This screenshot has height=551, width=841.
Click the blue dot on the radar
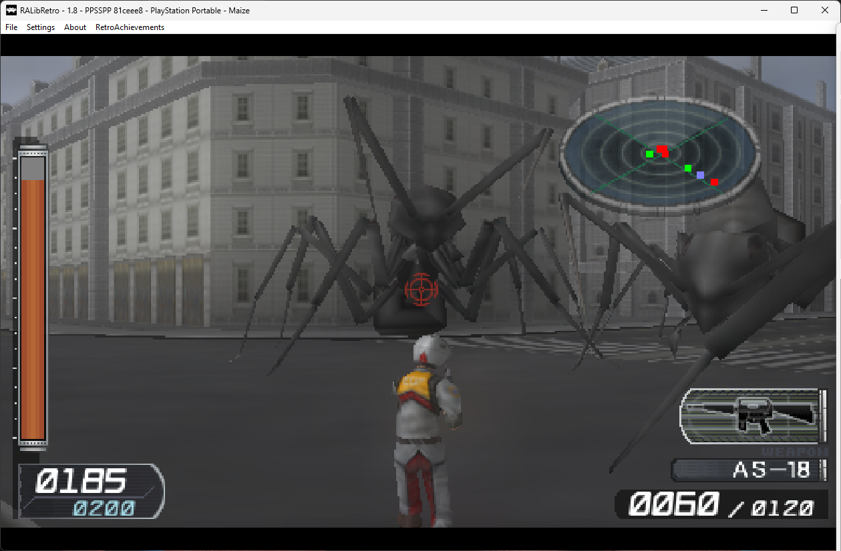click(x=700, y=175)
